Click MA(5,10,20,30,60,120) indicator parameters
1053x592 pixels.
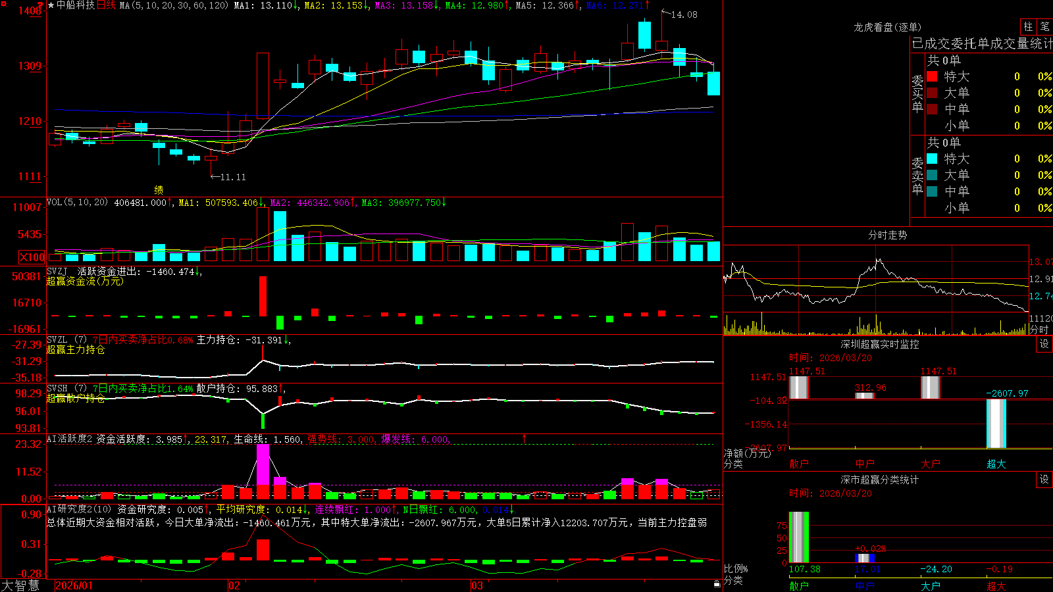tap(174, 5)
